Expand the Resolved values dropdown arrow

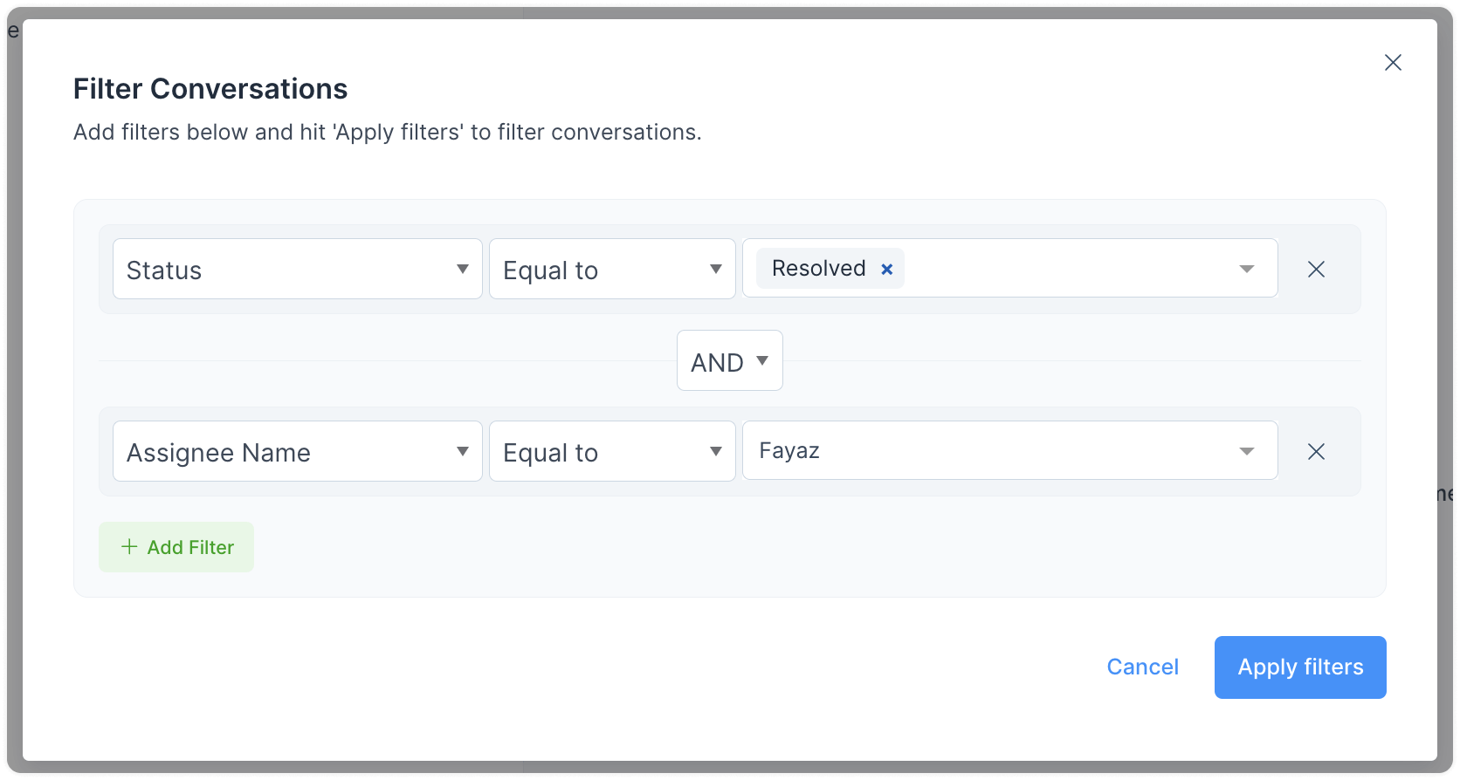pyautogui.click(x=1246, y=269)
